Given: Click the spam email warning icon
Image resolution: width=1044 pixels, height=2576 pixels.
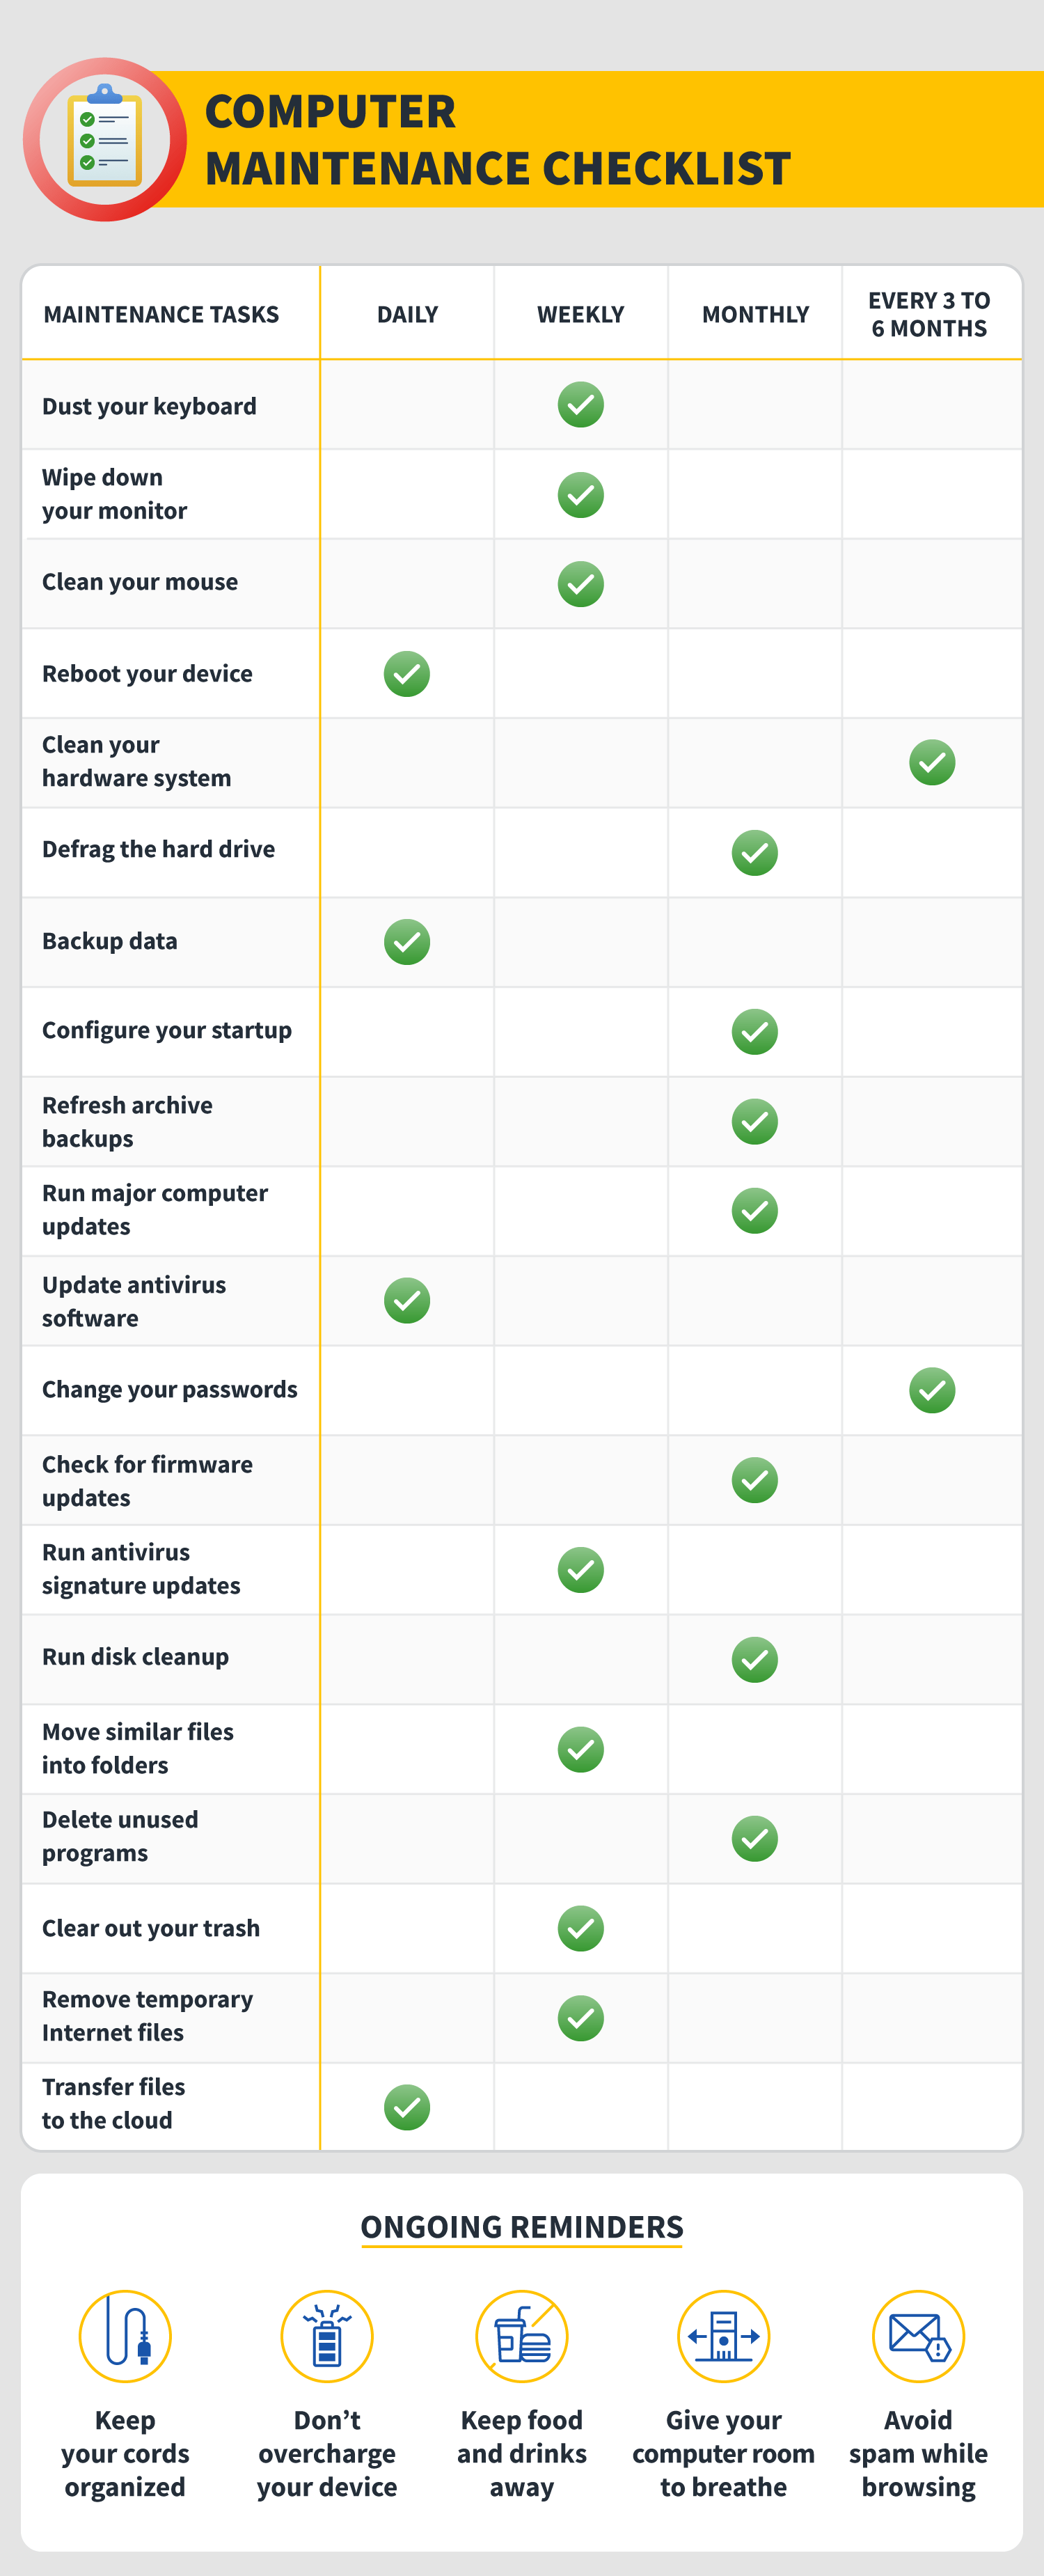Looking at the screenshot, I should click(918, 2336).
